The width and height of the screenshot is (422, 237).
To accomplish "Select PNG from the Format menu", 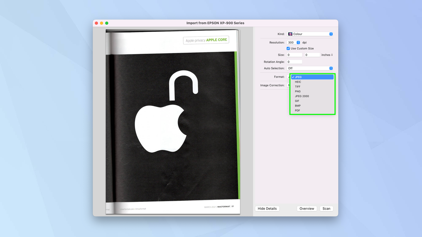I will tap(298, 91).
